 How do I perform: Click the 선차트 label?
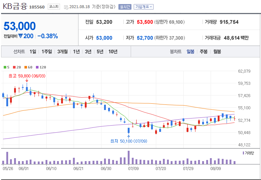pos(19,51)
